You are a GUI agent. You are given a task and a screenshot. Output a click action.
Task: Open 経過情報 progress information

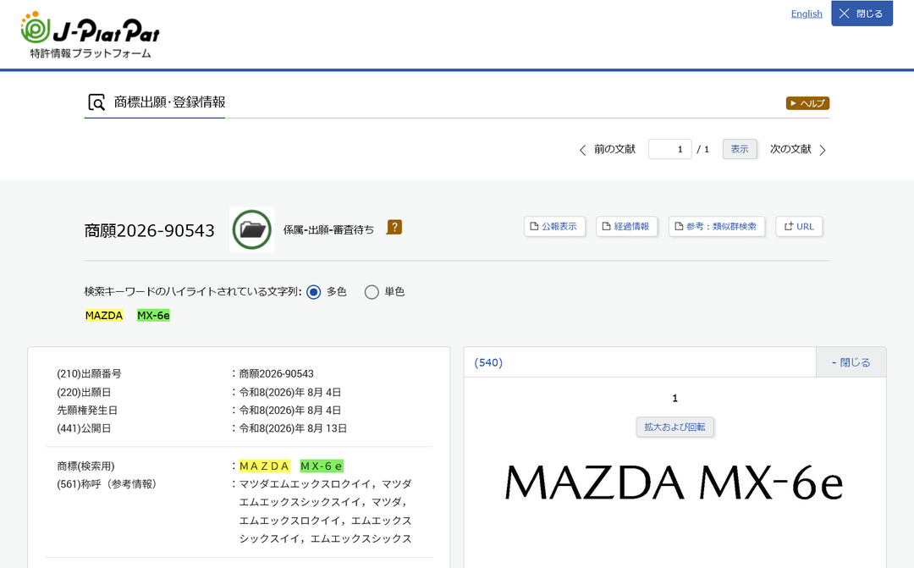[x=626, y=226]
